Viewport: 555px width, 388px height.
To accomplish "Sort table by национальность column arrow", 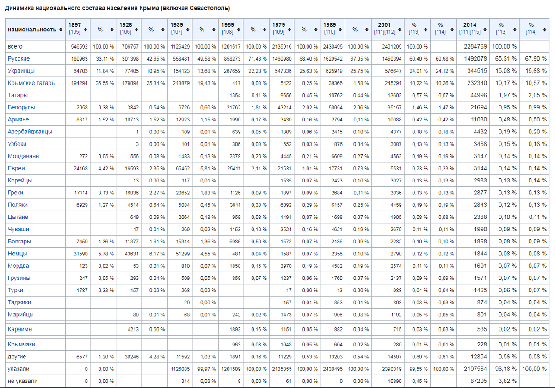I will 60,30.
